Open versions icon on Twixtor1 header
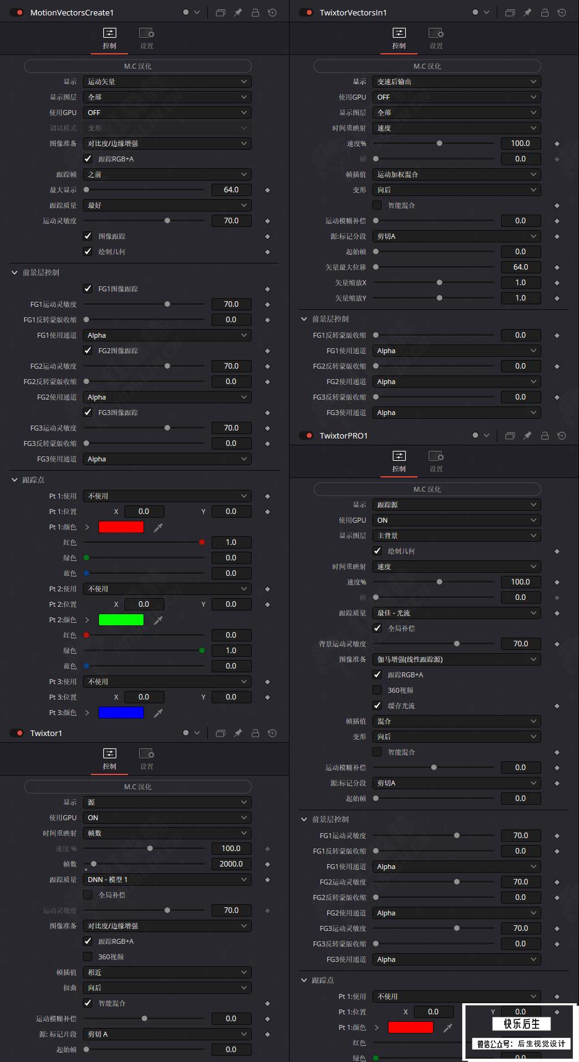Image resolution: width=579 pixels, height=1062 pixels. 220,733
